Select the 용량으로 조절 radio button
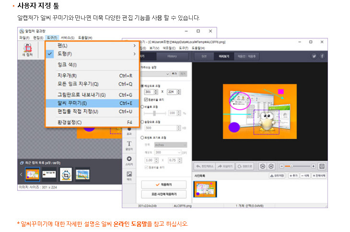This screenshot has height=232, width=350. tap(142, 122)
